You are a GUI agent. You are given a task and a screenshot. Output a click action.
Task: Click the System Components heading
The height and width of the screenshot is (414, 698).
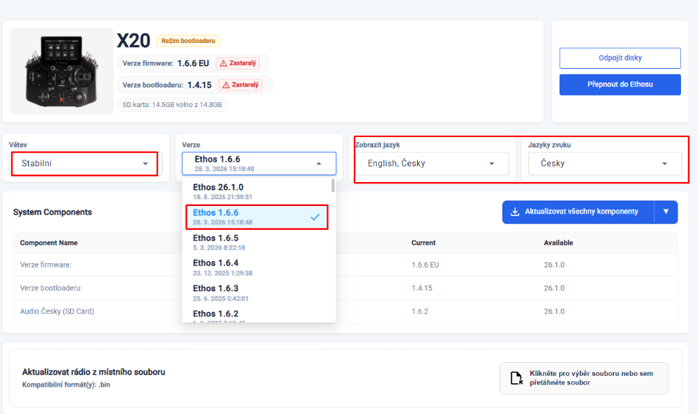(x=52, y=212)
